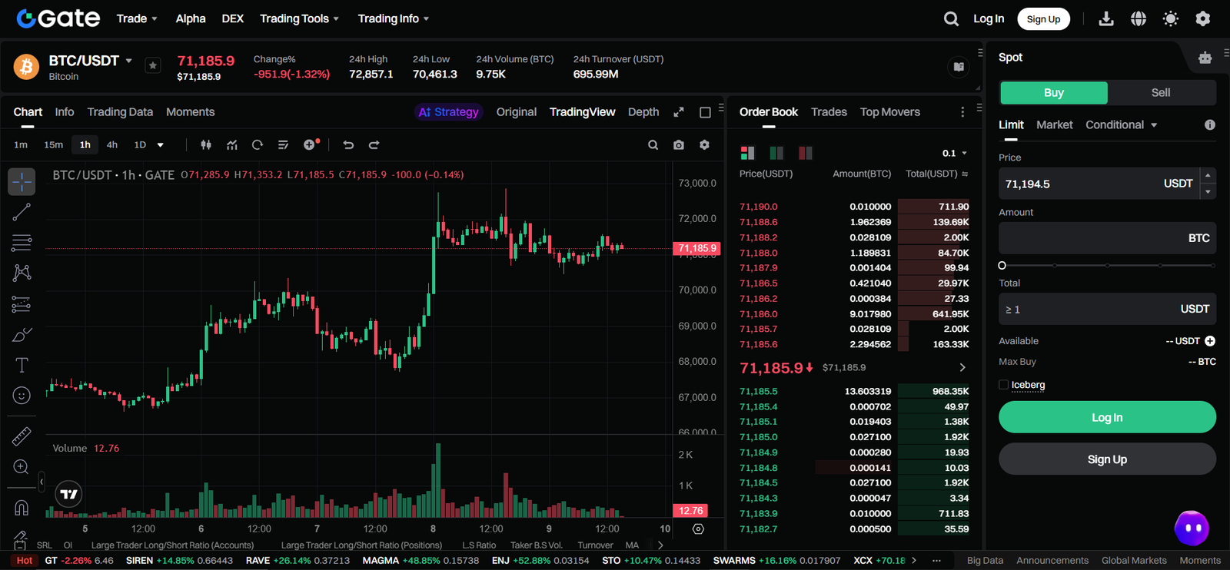Switch to the Trades tab

click(x=829, y=112)
